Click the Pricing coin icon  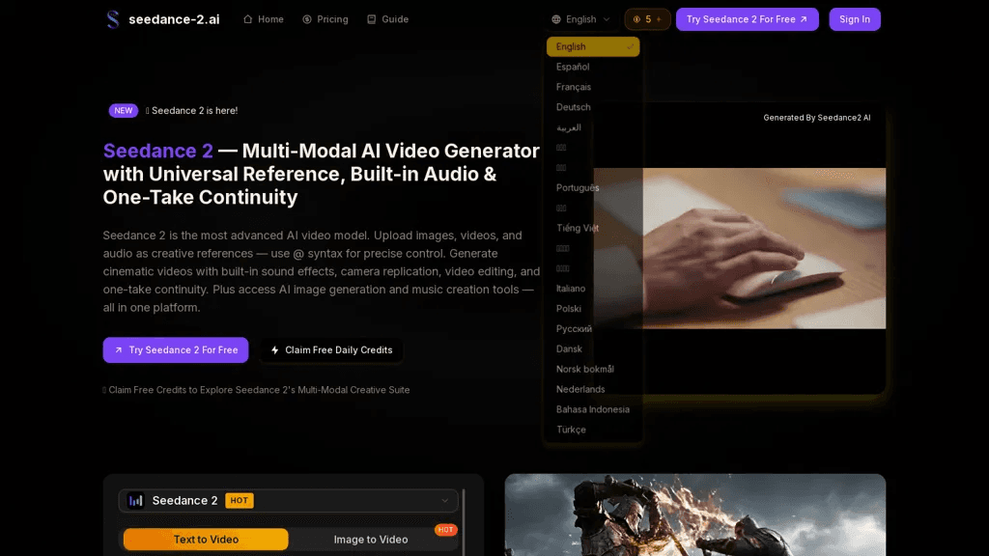point(307,19)
